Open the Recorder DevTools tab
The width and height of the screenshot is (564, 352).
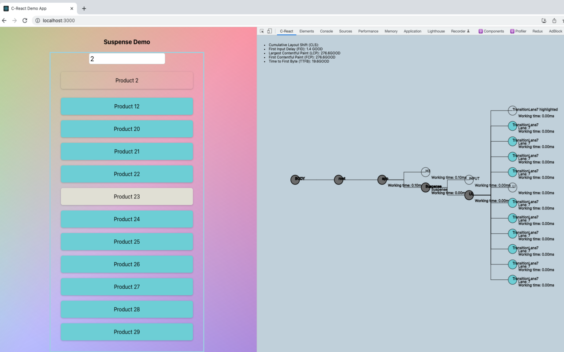[x=460, y=31]
